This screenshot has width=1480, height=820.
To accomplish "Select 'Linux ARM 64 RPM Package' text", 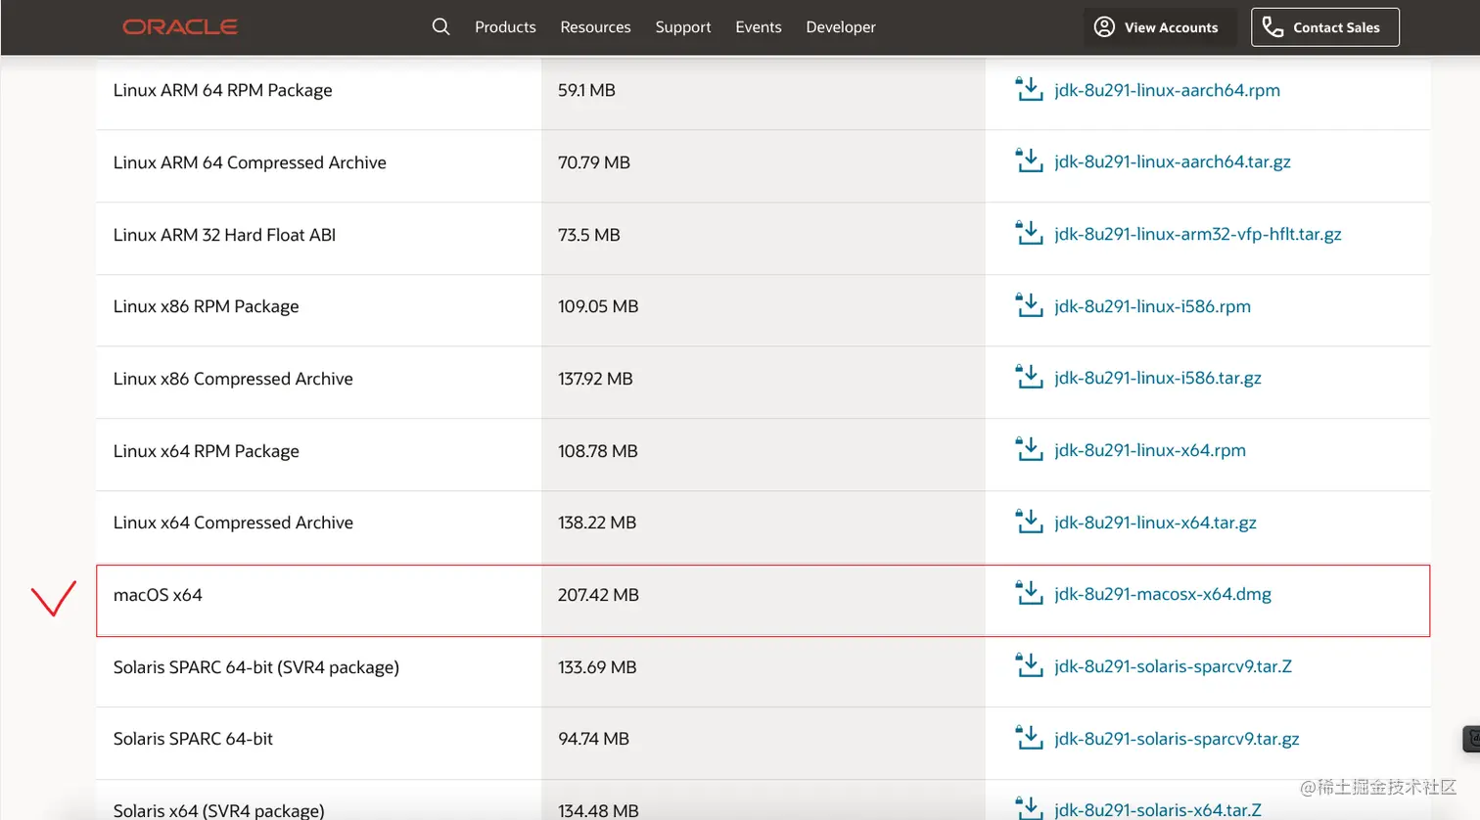I will click(223, 90).
